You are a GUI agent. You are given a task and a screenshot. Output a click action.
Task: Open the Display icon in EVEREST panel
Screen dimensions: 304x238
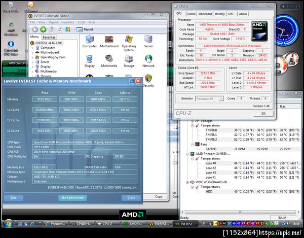point(89,61)
